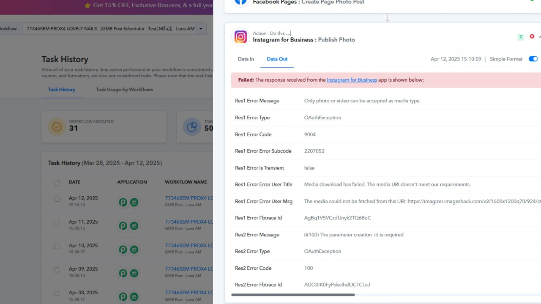Turn off the Simple Format toggle
The height and width of the screenshot is (304, 541).
tap(533, 59)
